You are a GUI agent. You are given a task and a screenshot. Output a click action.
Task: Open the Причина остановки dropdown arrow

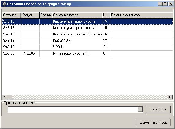coord(140,109)
